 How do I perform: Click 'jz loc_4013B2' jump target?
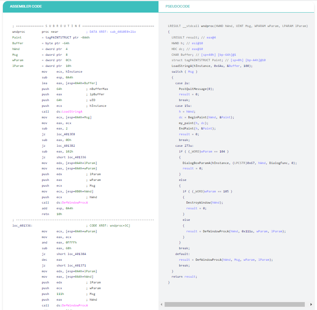(x=66, y=146)
